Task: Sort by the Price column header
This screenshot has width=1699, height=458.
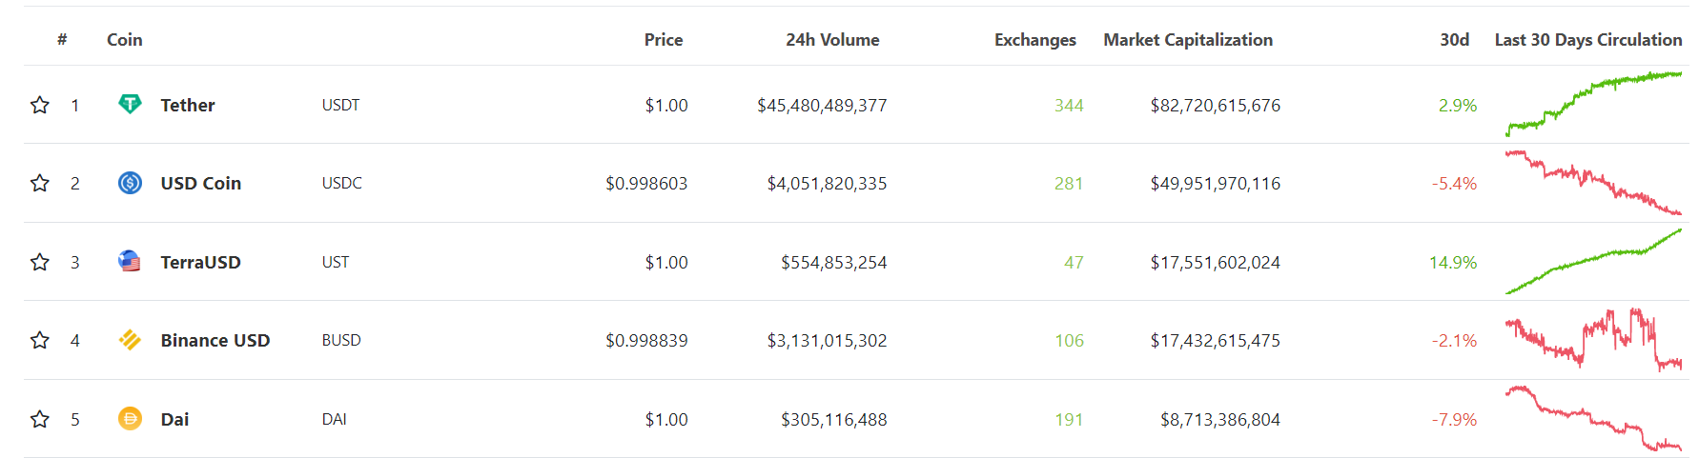Action: [x=663, y=40]
